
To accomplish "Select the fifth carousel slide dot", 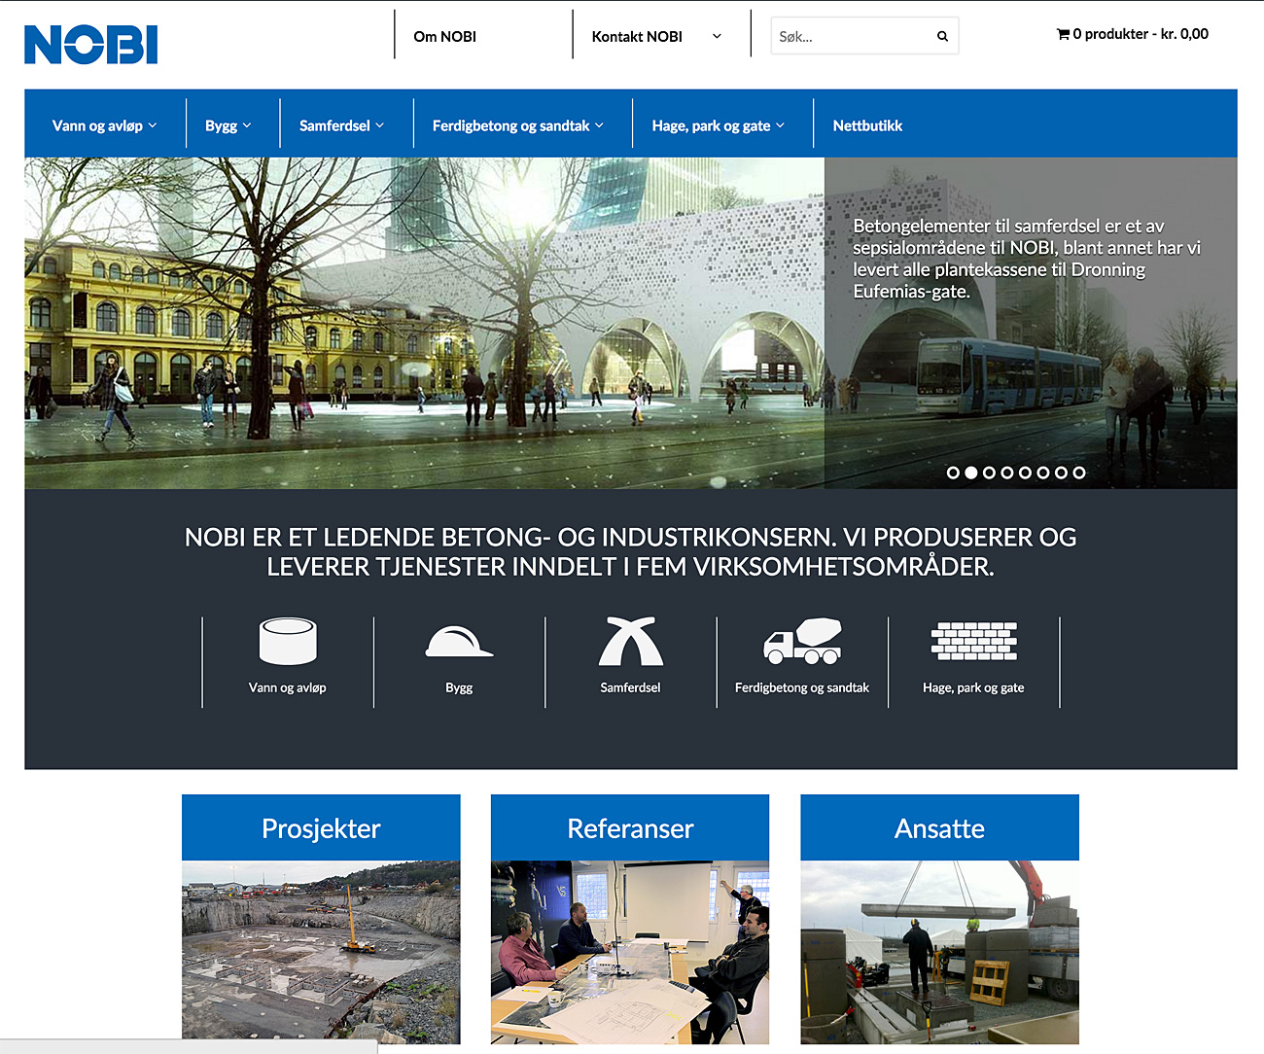I will point(1025,473).
